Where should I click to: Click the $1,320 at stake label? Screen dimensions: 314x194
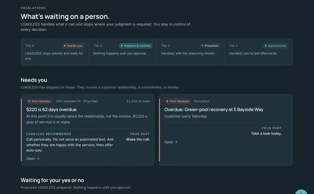click(x=138, y=101)
